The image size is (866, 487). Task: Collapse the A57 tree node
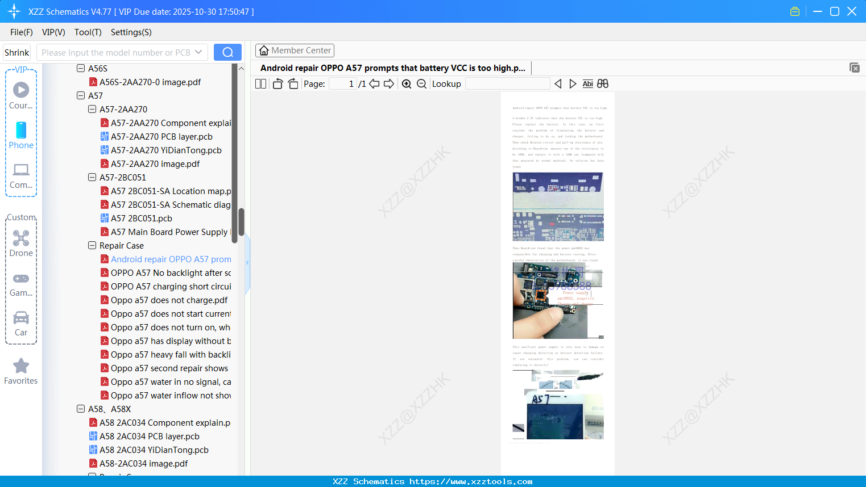(x=81, y=95)
